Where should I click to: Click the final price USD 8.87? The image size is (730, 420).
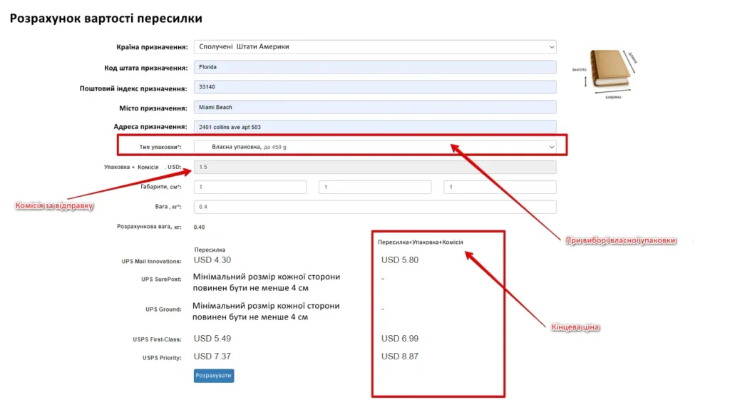click(400, 357)
